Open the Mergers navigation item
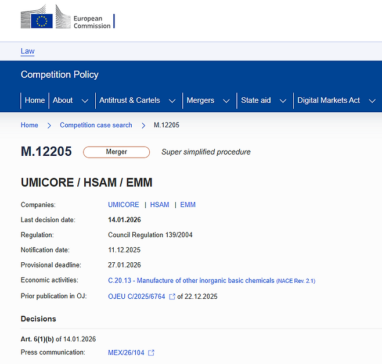 pos(200,100)
